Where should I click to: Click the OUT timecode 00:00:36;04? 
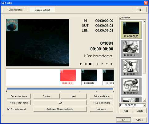pos(104,26)
